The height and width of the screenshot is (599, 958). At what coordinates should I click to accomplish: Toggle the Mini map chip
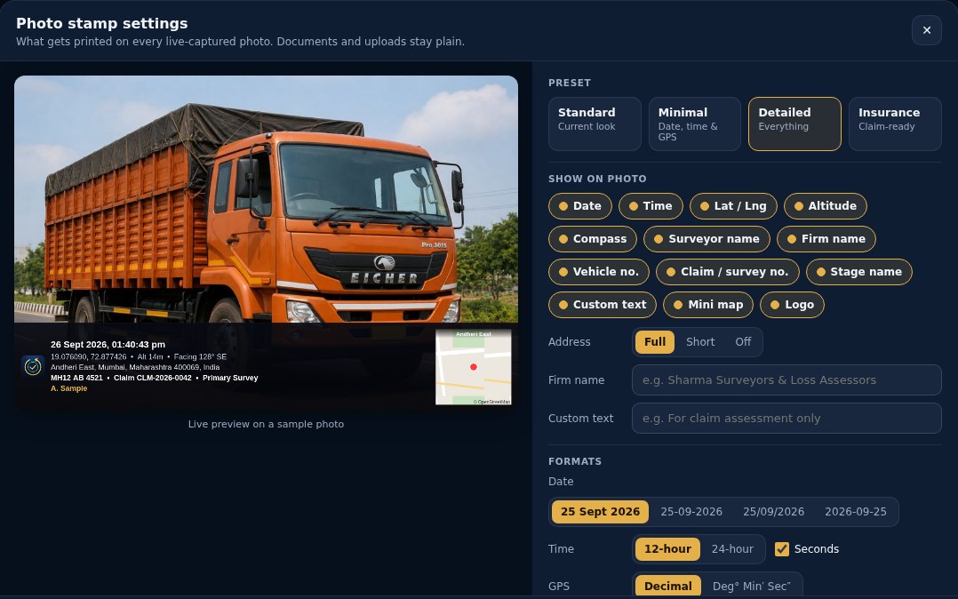(708, 305)
